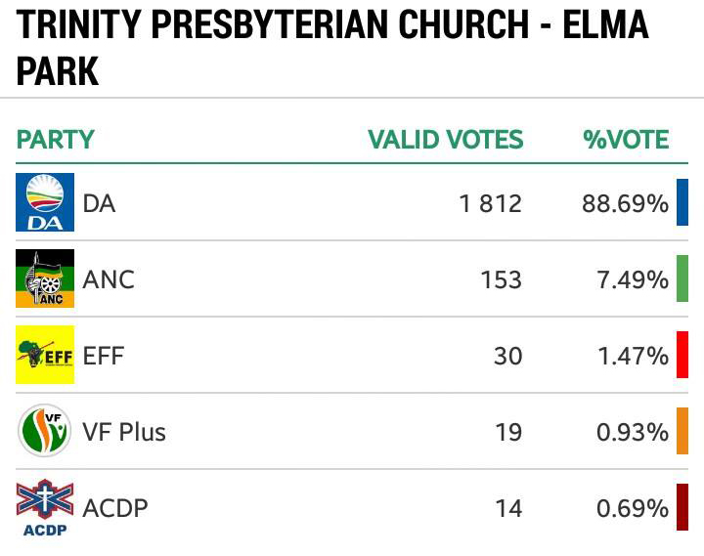This screenshot has width=704, height=556.
Task: Select the red EFF color bar
Action: coord(682,355)
